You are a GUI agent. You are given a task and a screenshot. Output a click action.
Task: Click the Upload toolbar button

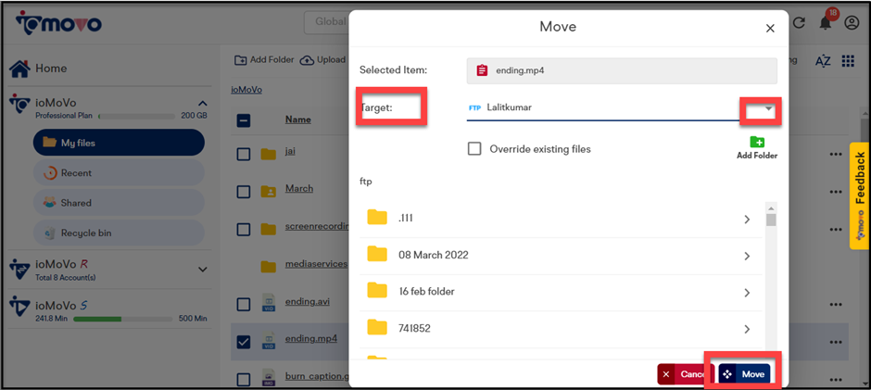(x=322, y=60)
